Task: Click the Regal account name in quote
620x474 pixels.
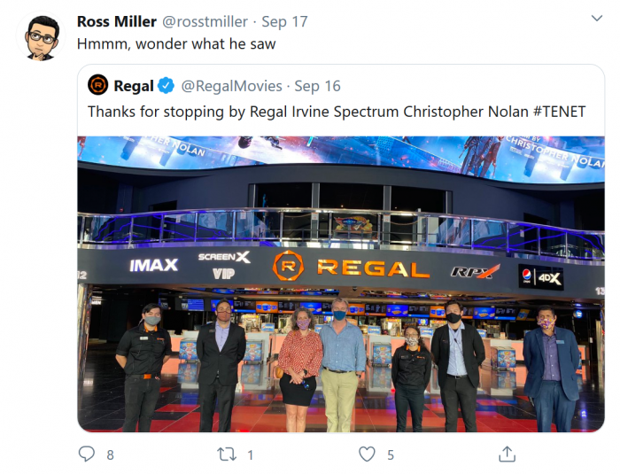Action: pos(132,86)
